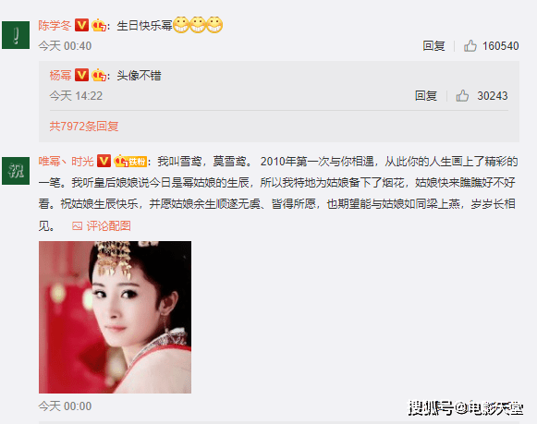Image resolution: width=537 pixels, height=424 pixels.
Task: Click the 评论配图 image link
Action: tap(102, 226)
